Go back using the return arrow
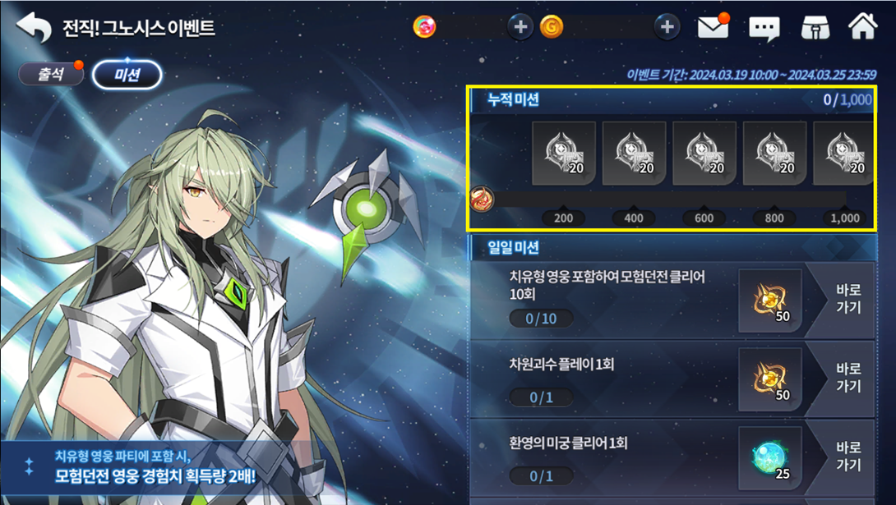The height and width of the screenshot is (505, 896). pyautogui.click(x=34, y=27)
